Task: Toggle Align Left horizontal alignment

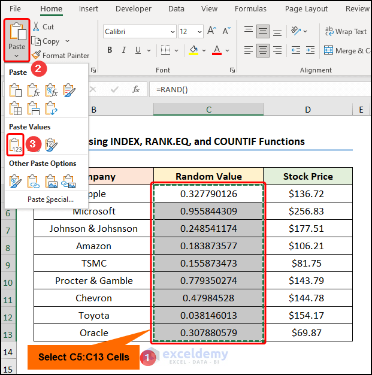Action: 249,50
